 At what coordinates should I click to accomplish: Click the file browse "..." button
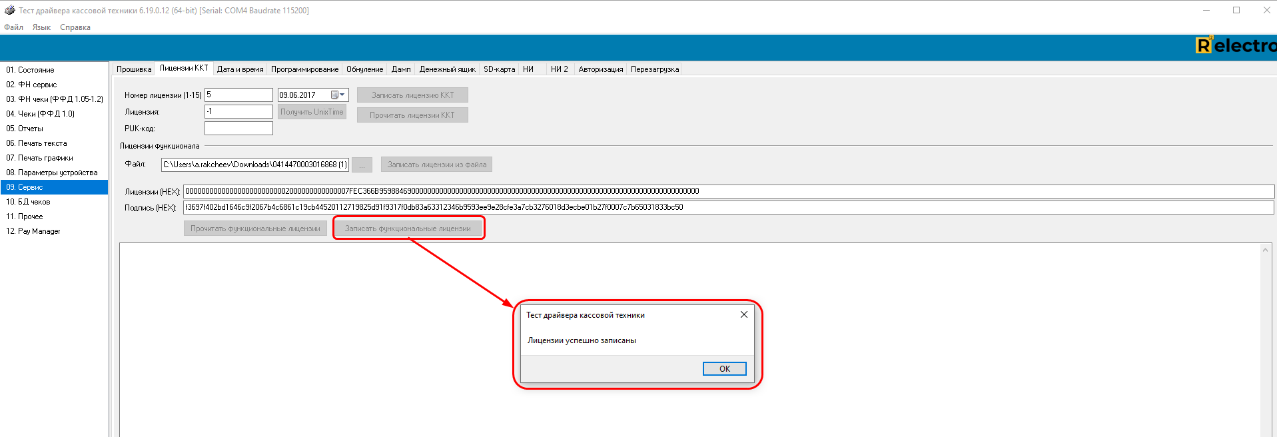(362, 165)
